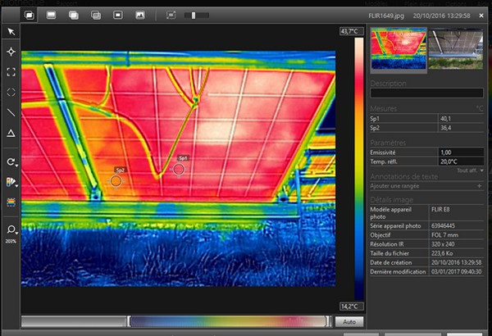This screenshot has width=492, height=336.
Task: Click the timestamp 20/10/2016 13:29:58 in header
Action: [441, 16]
